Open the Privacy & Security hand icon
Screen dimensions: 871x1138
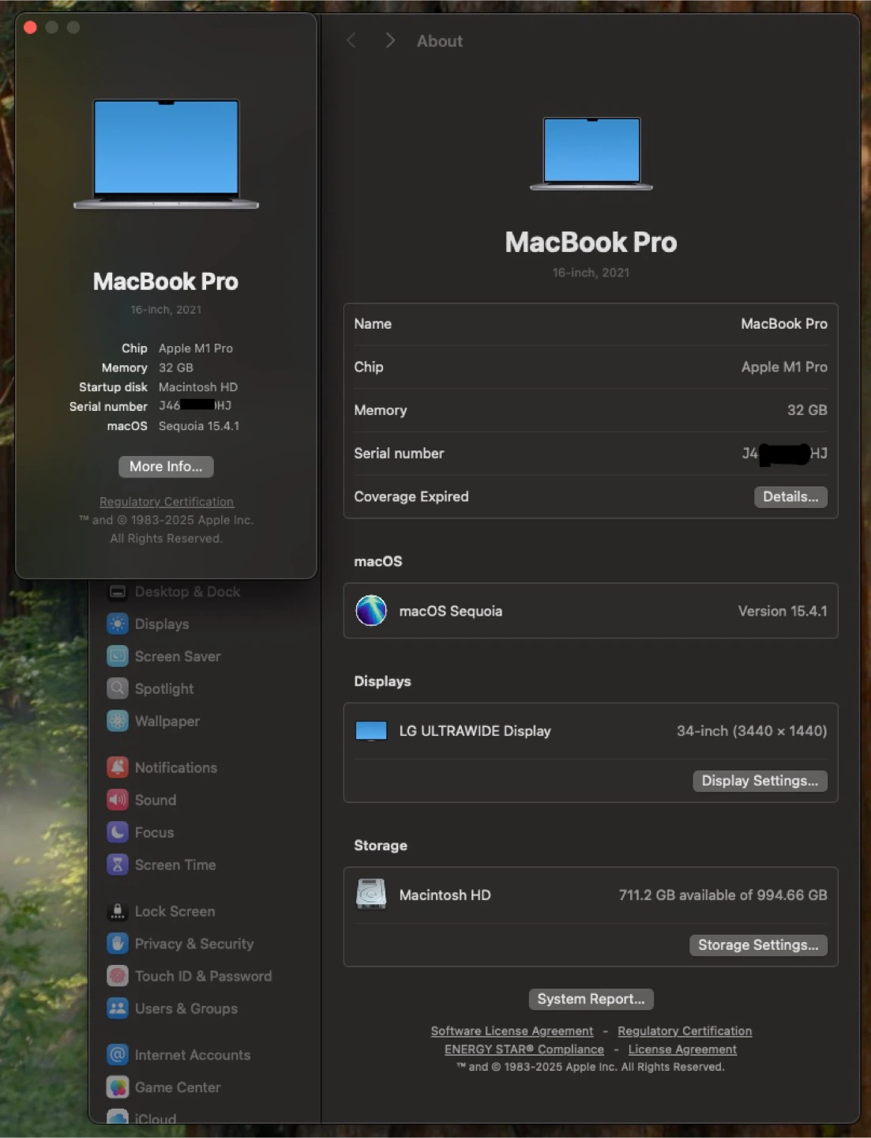click(x=118, y=944)
